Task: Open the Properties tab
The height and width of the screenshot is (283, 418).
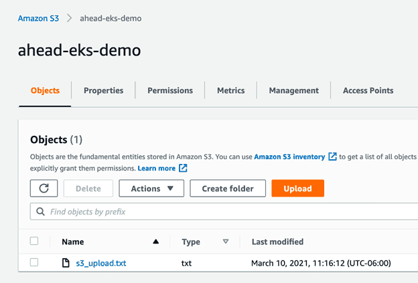Action: click(x=103, y=90)
